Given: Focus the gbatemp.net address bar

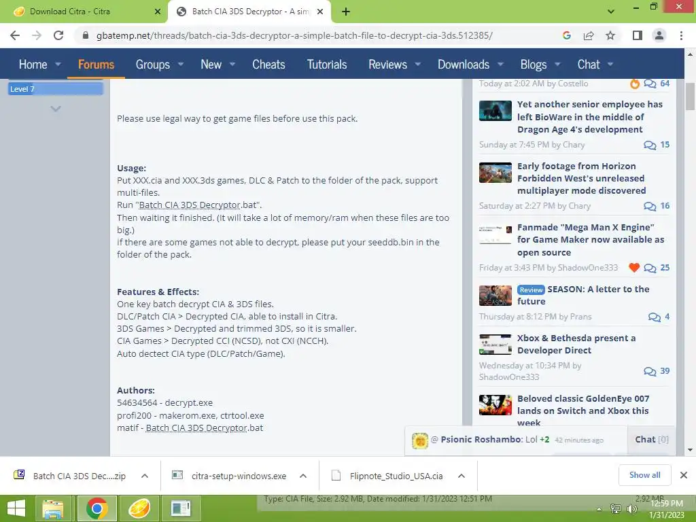Looking at the screenshot, I should 294,35.
